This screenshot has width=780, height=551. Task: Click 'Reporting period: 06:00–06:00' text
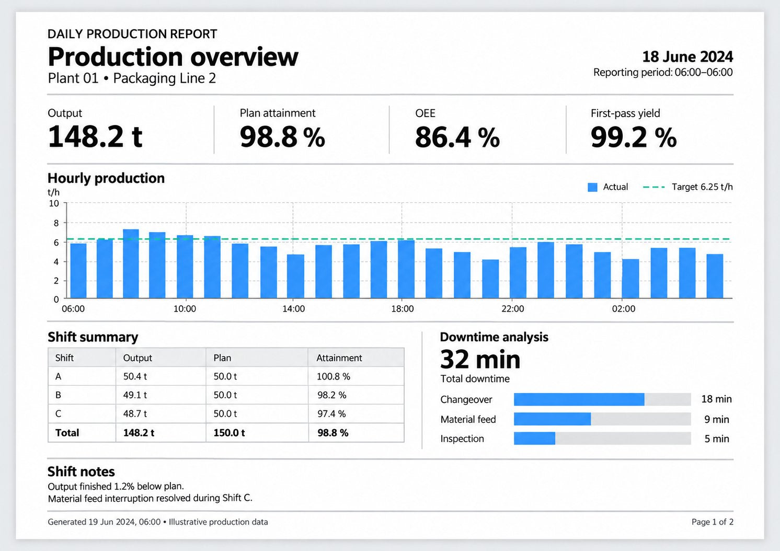tap(663, 73)
